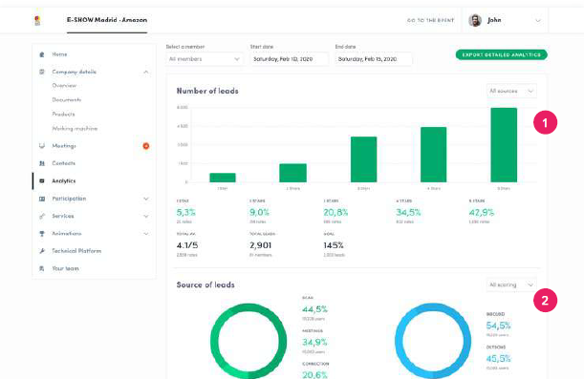Click the Contacts people icon

[42, 163]
